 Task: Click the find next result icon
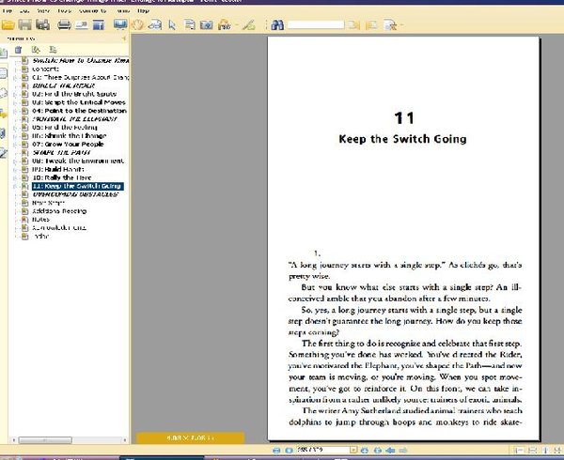[371, 25]
